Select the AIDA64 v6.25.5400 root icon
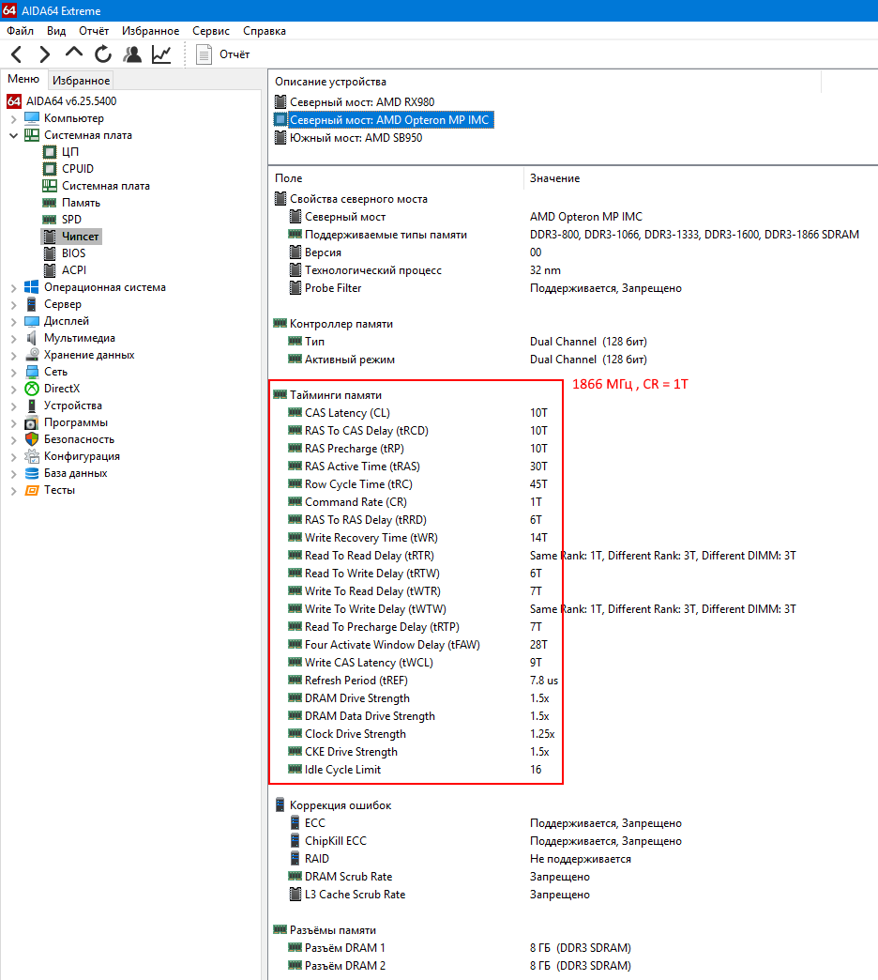 tap(14, 101)
